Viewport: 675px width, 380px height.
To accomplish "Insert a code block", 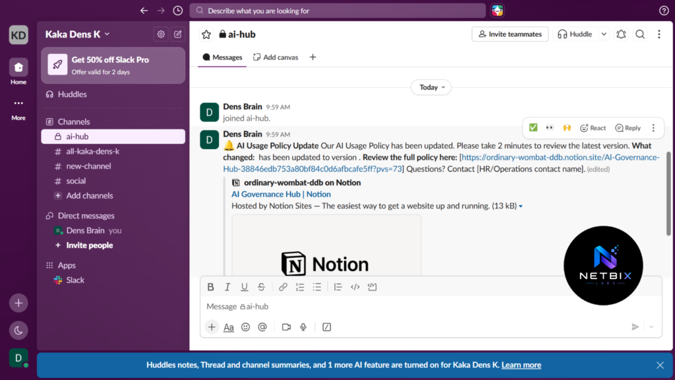I will (372, 287).
